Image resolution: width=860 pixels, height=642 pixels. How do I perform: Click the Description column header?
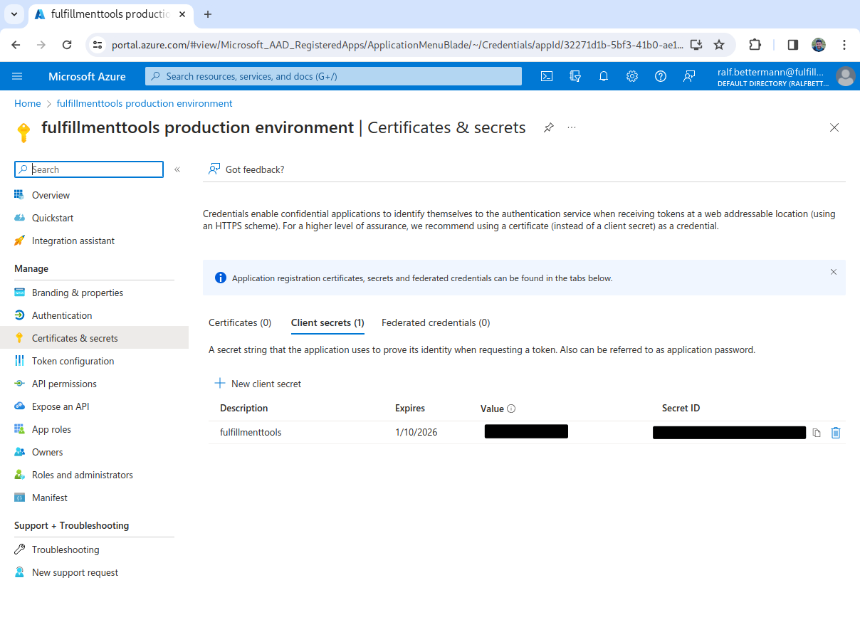pos(244,408)
